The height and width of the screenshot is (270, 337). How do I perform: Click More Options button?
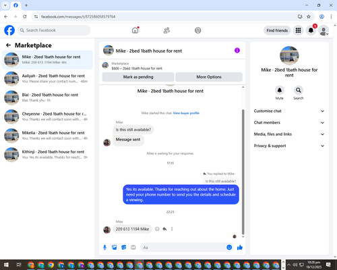[x=209, y=77]
